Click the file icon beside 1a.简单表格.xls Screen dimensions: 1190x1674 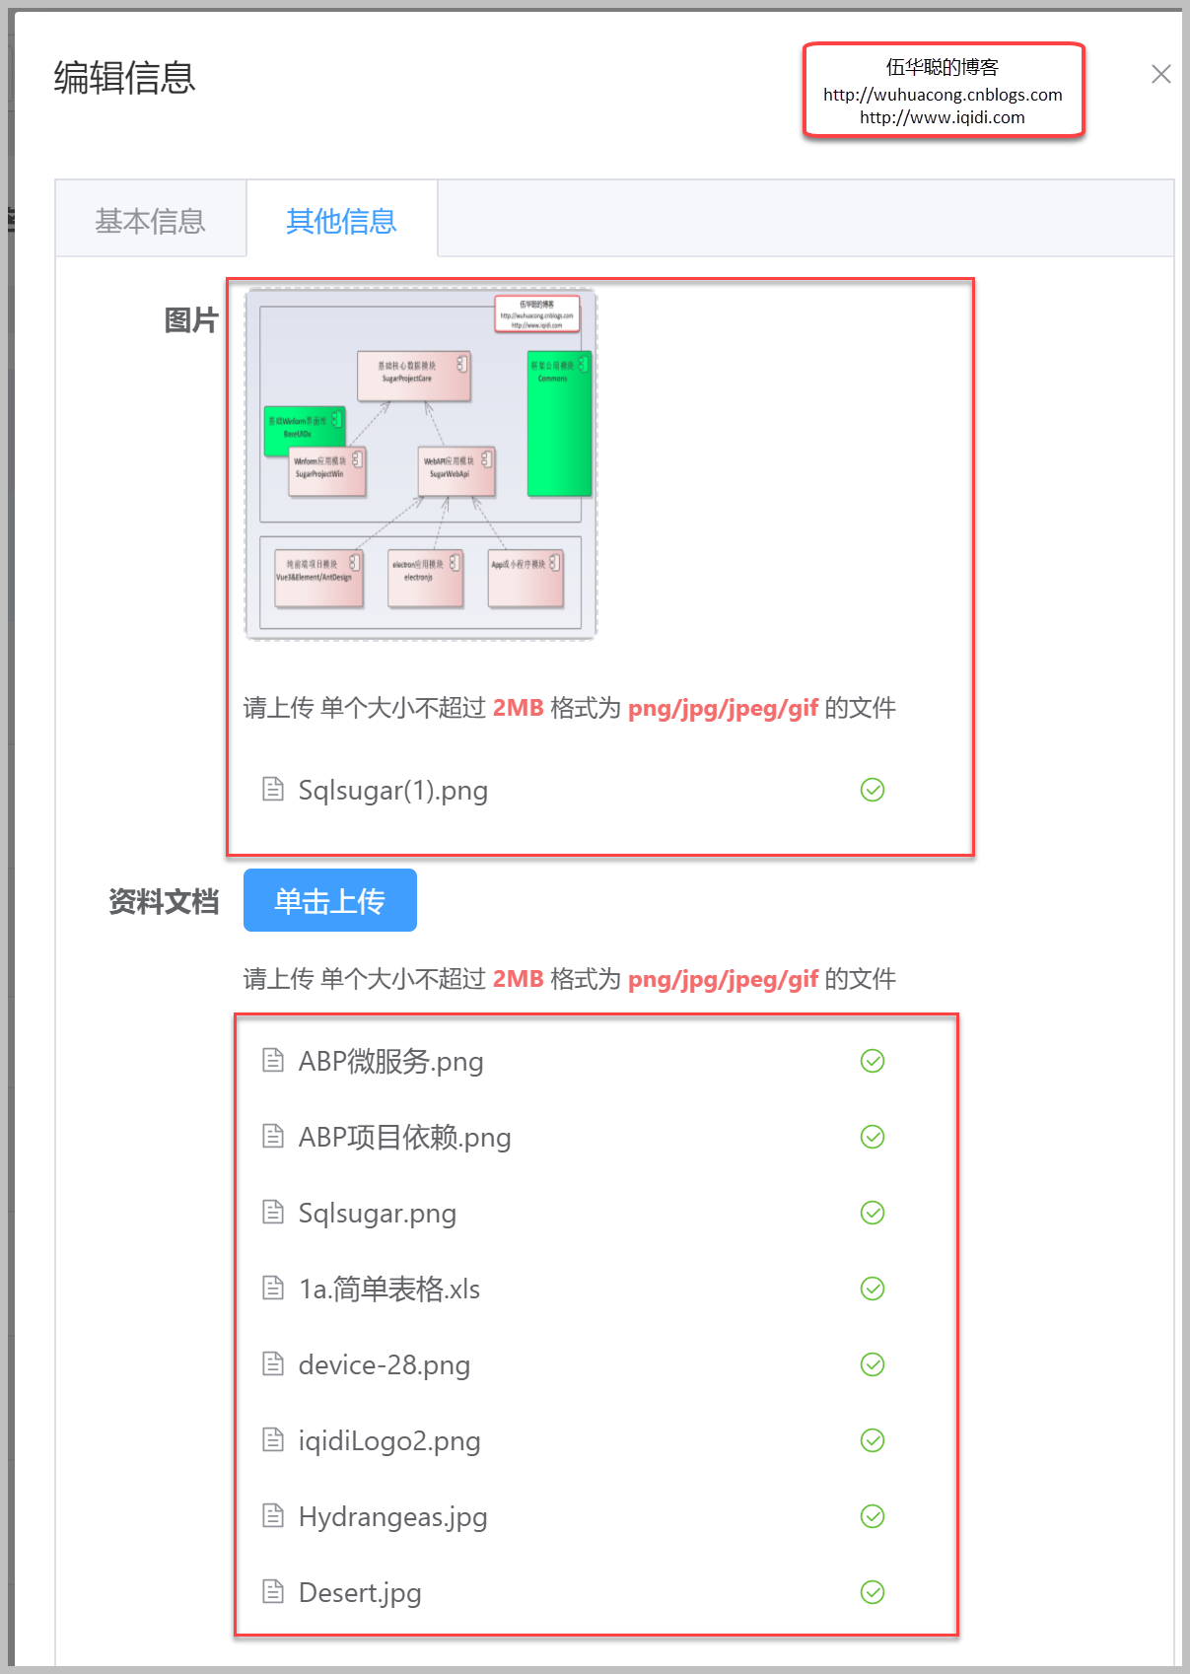point(273,1289)
